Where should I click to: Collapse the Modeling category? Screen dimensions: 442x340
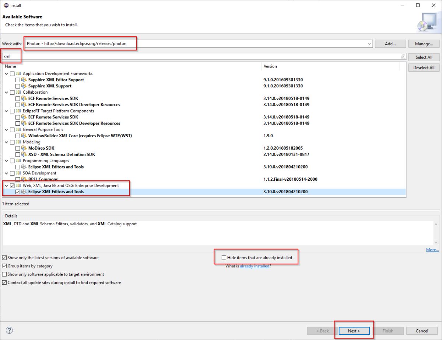coord(6,142)
